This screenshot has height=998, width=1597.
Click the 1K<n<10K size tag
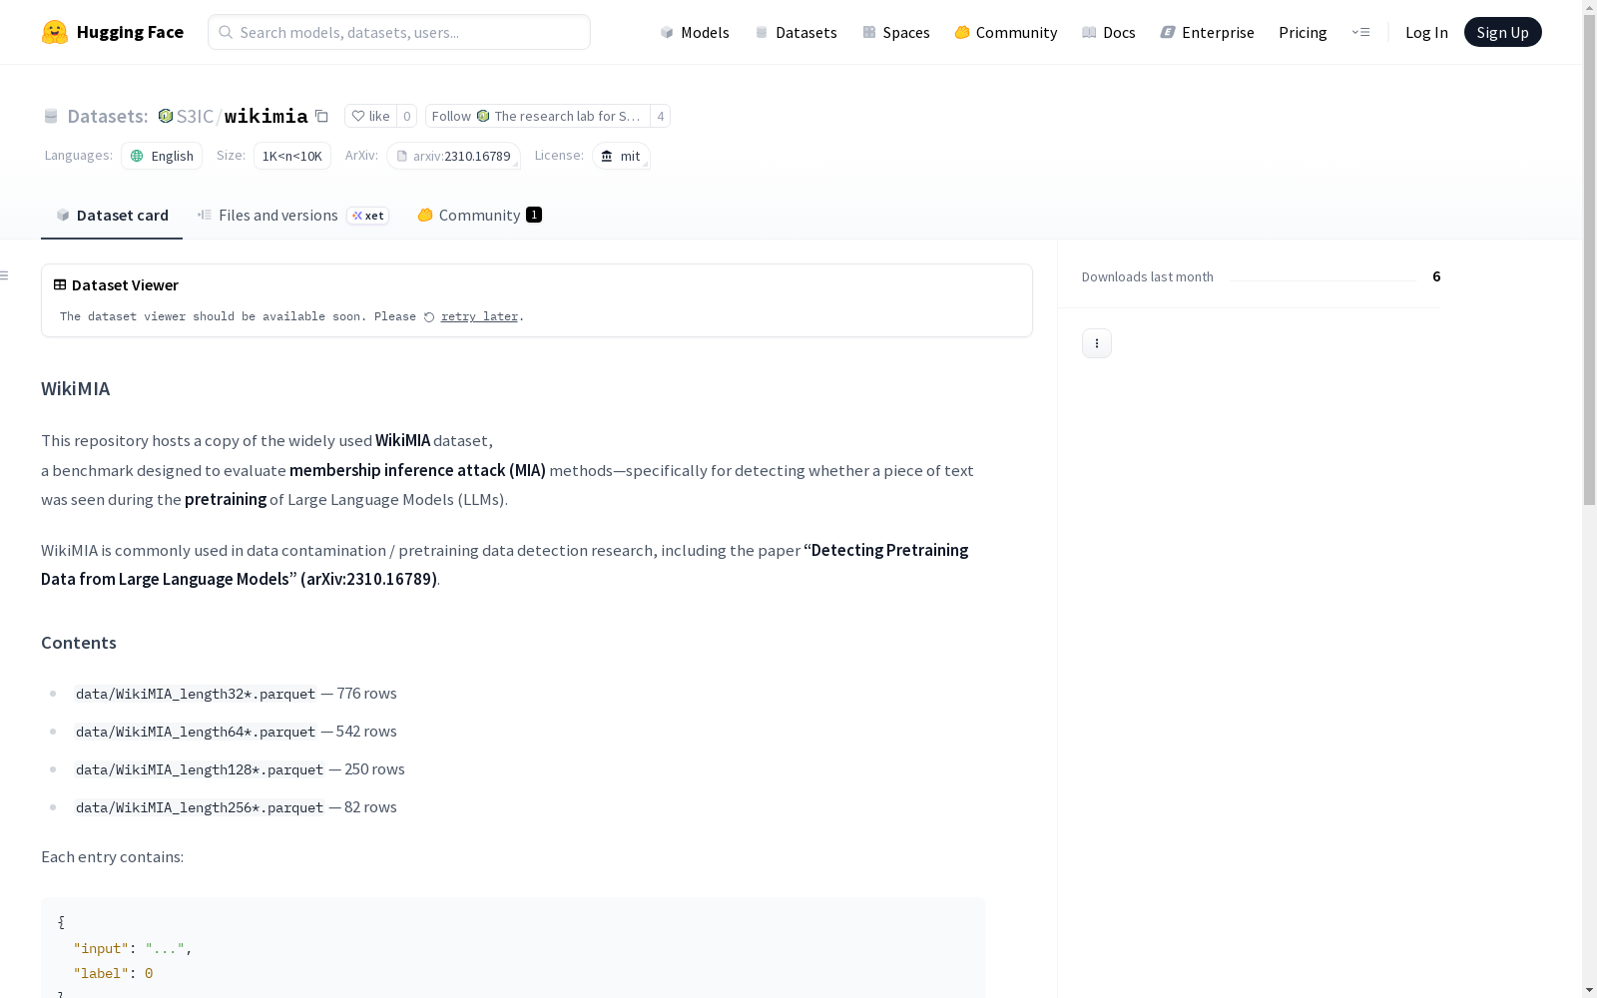[292, 156]
